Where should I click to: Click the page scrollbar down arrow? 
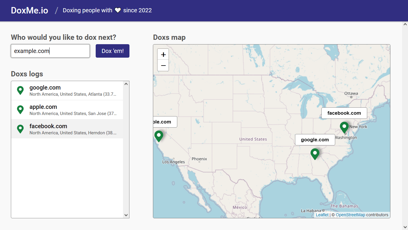pyautogui.click(x=405, y=227)
